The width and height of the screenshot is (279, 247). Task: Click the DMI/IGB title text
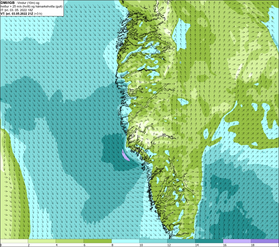click(8, 3)
